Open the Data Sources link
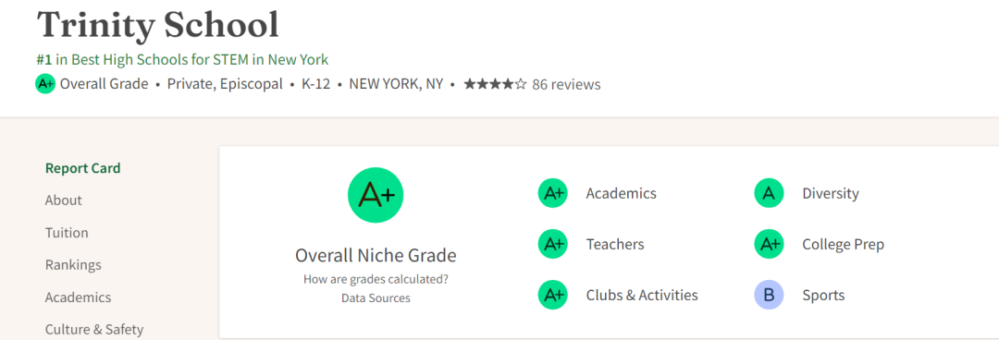The image size is (999, 340). point(376,298)
